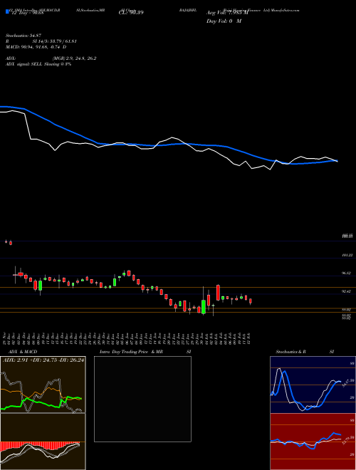Viewport: 356px width, 470px height.
Task: Click the green candle near 02 Jan
Action: 115,282
